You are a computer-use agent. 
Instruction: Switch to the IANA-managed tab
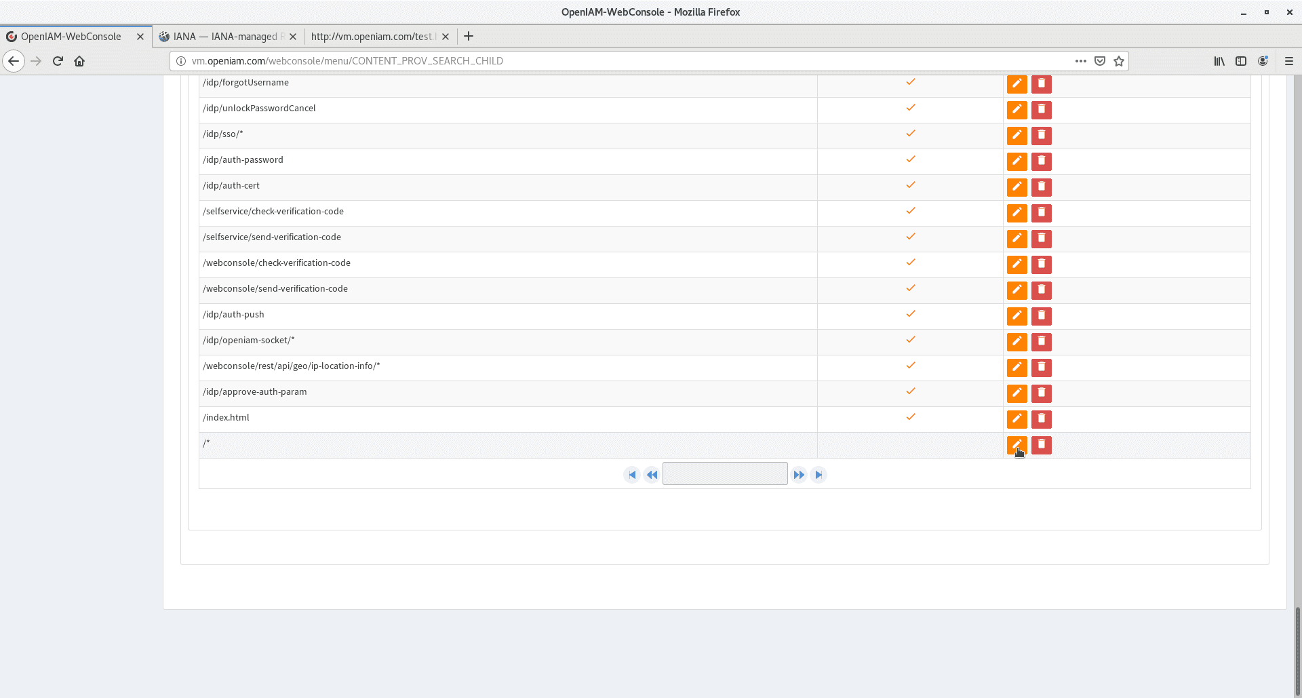(x=224, y=37)
